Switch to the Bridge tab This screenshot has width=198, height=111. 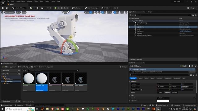pyautogui.click(x=150, y=12)
